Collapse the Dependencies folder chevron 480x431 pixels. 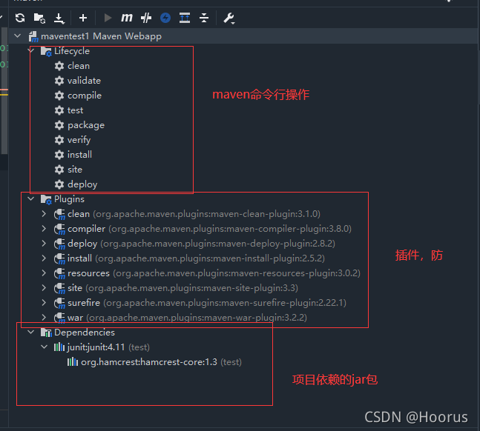31,332
